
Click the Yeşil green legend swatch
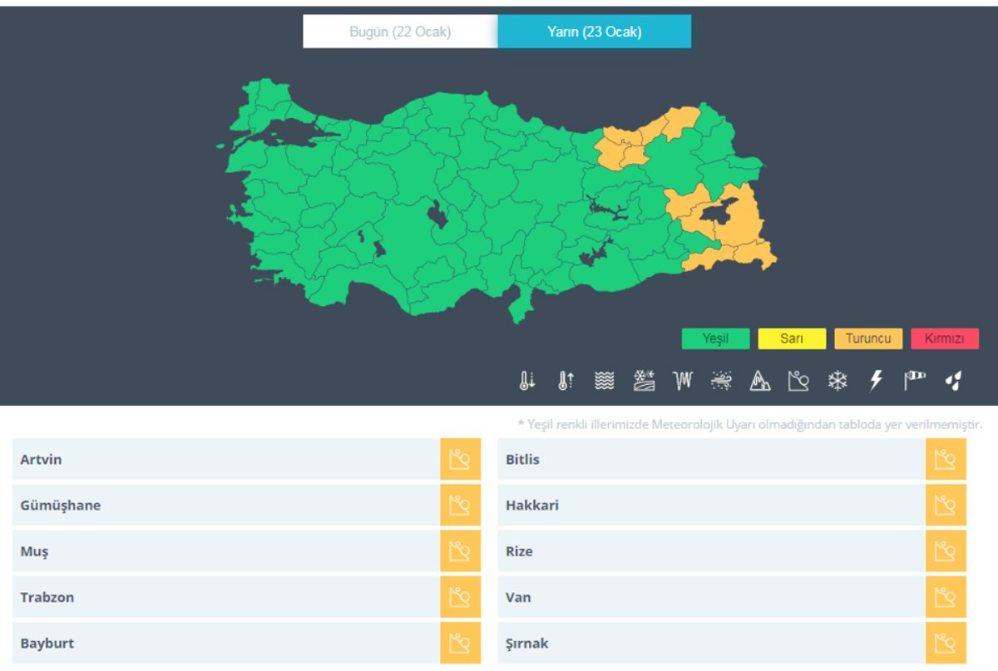click(x=715, y=339)
